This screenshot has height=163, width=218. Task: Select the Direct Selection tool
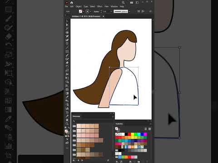coord(67,25)
